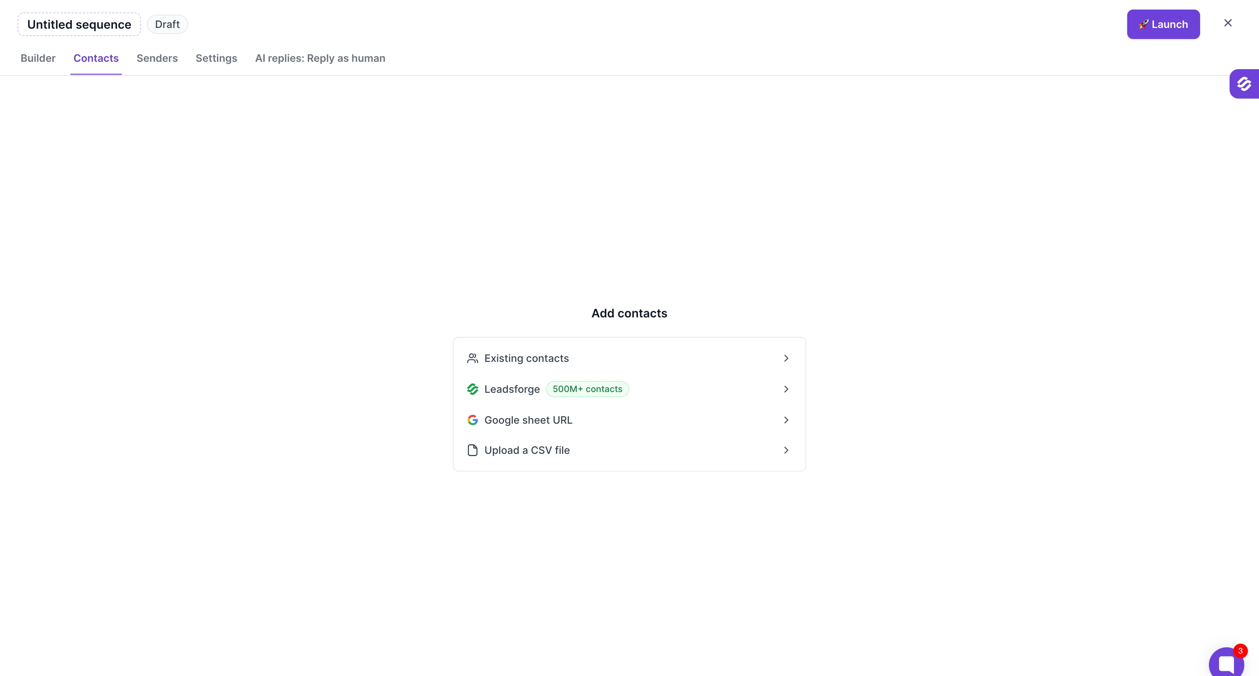The height and width of the screenshot is (676, 1259).
Task: Expand Existing contacts chevron arrow
Action: [786, 358]
